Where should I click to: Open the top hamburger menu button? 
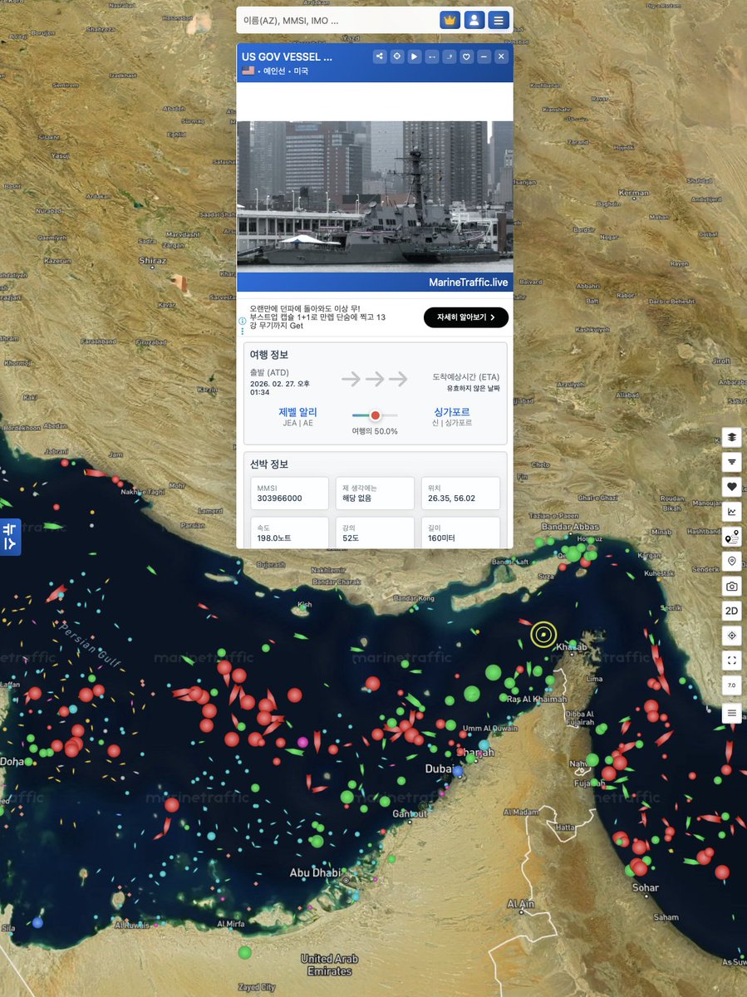[498, 20]
